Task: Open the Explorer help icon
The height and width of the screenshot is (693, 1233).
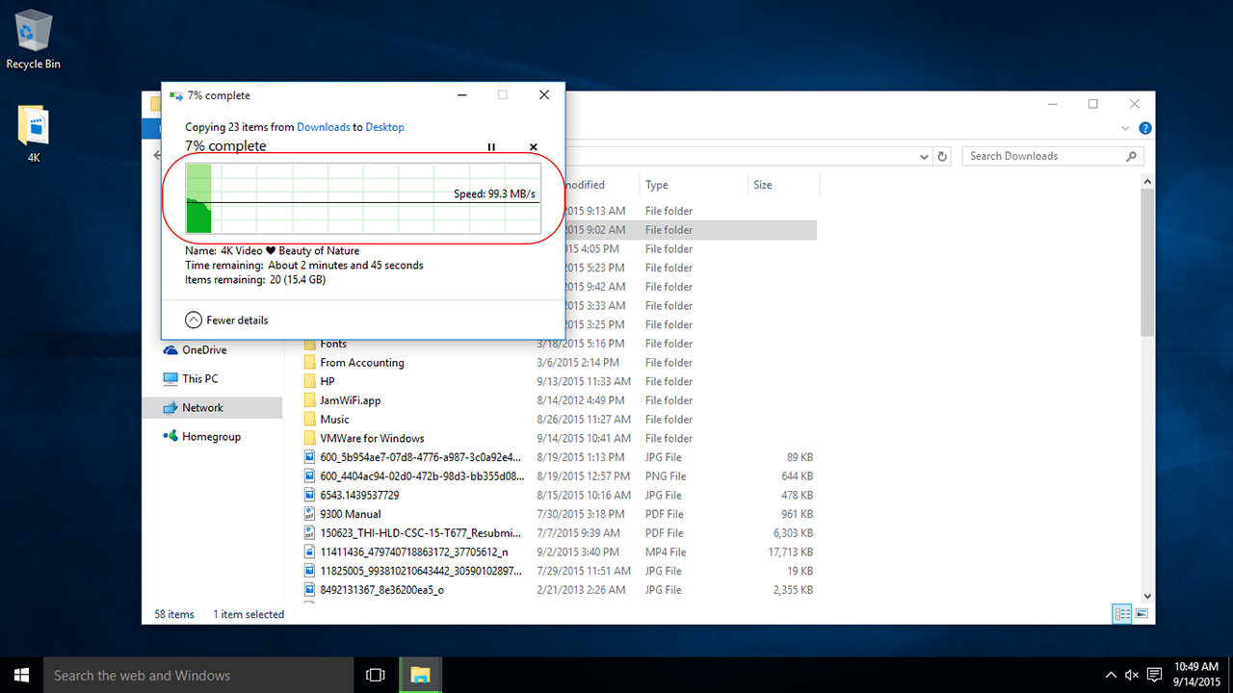Action: (1145, 128)
